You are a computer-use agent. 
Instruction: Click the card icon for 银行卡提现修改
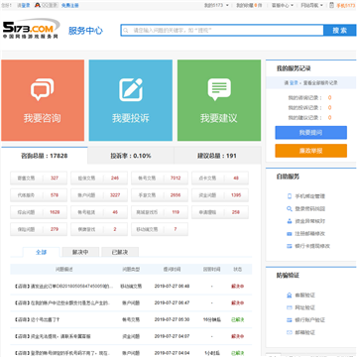point(290,246)
